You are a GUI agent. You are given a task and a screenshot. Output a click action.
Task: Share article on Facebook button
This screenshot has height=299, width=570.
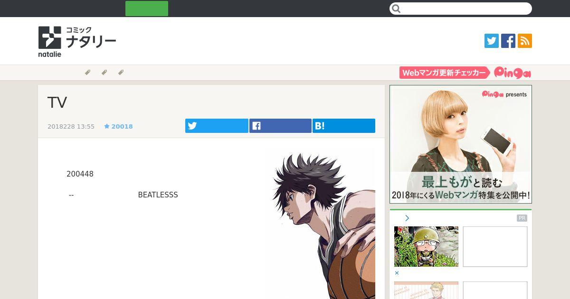280,126
